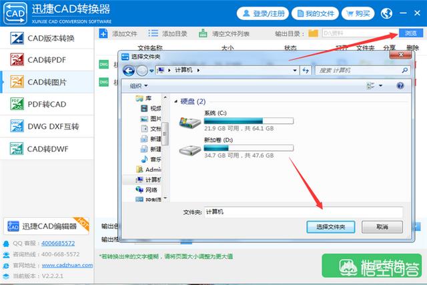Click the dialog forward arrow button
The width and height of the screenshot is (427, 285).
pyautogui.click(x=141, y=71)
